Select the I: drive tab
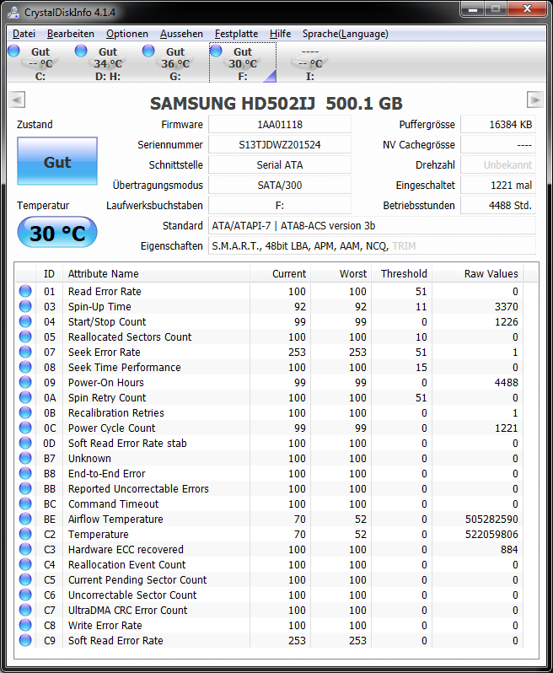553x673 pixels. tap(309, 63)
